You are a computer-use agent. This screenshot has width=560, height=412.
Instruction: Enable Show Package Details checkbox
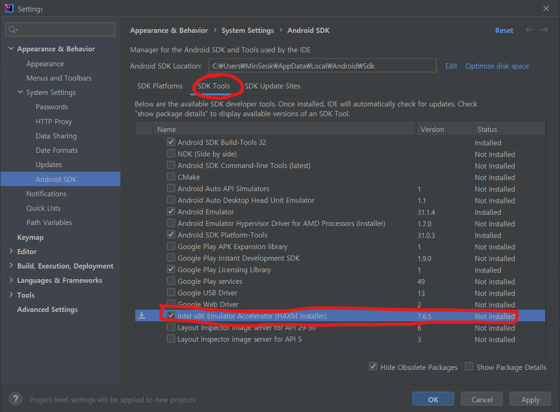pyautogui.click(x=469, y=367)
